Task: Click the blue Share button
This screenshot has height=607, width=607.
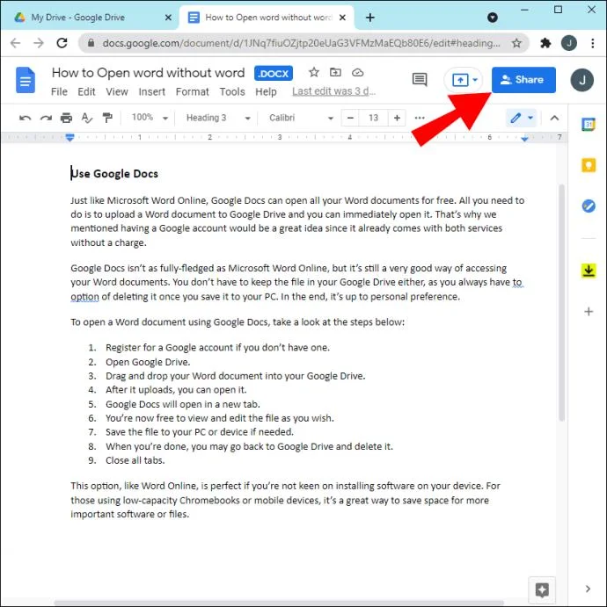Action: click(x=523, y=80)
